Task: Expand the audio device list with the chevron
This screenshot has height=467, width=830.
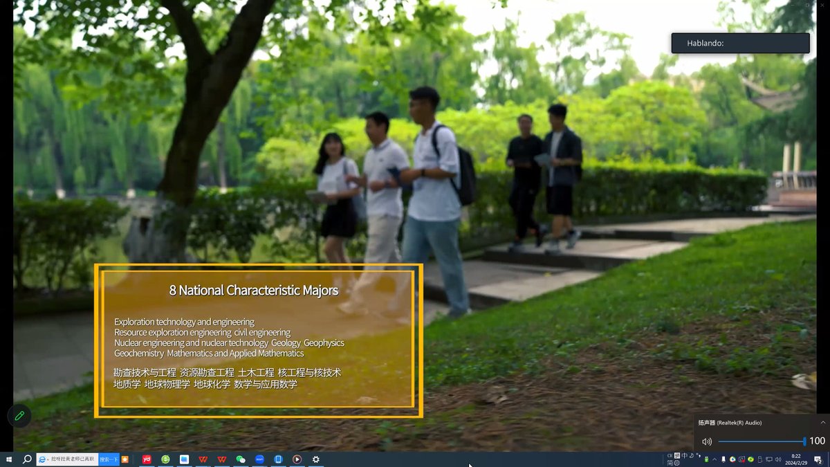Action: [823, 423]
